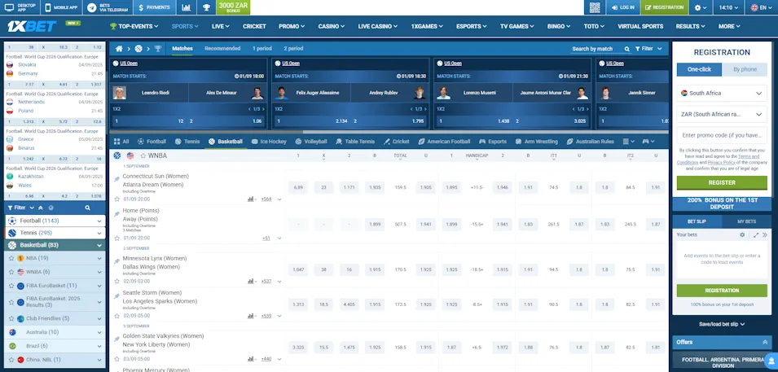Image resolution: width=778 pixels, height=372 pixels.
Task: Pin Minnesota Lynx vs Dallas Wings match
Action: click(116, 261)
